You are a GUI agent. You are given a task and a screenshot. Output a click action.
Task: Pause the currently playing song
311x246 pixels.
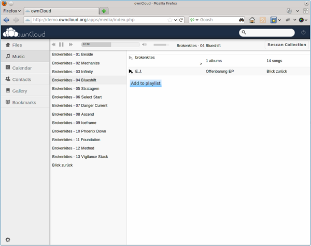61,45
